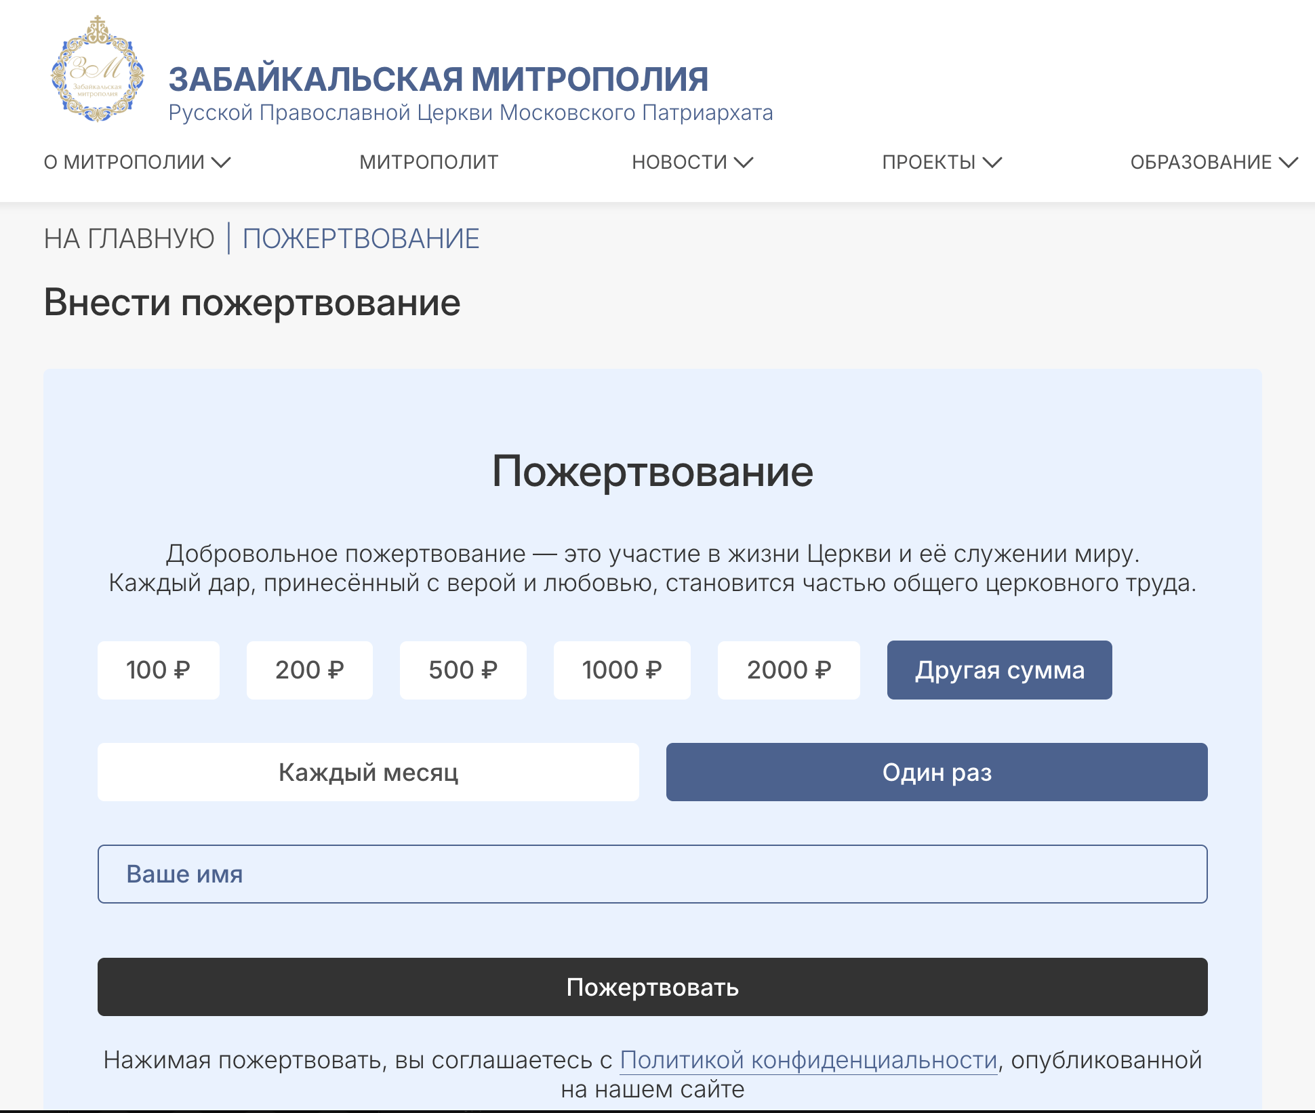Image resolution: width=1315 pixels, height=1113 pixels.
Task: Pick the 1000 ₽ amount option
Action: click(622, 670)
